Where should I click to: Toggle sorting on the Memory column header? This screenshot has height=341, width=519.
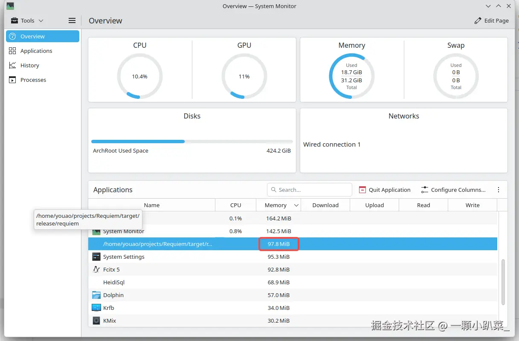pos(278,205)
